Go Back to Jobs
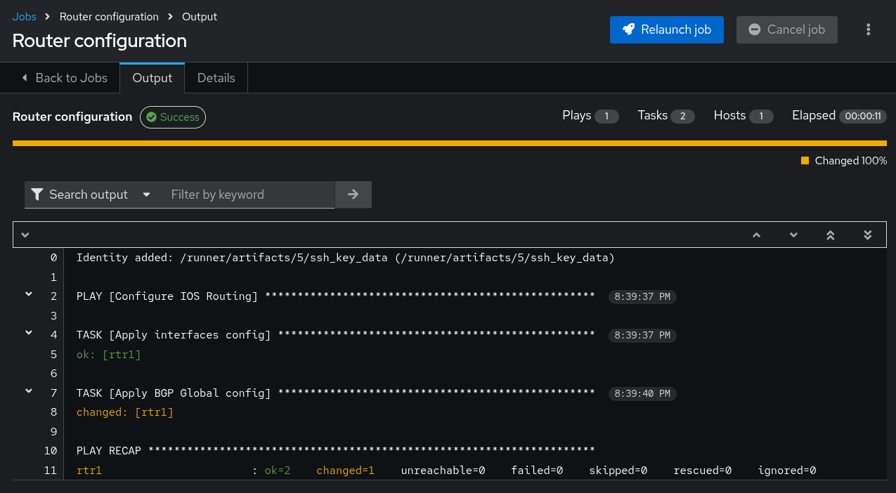896x493 pixels. [x=65, y=78]
